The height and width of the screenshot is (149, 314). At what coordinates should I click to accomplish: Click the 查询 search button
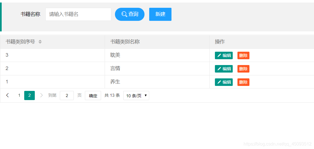click(129, 14)
